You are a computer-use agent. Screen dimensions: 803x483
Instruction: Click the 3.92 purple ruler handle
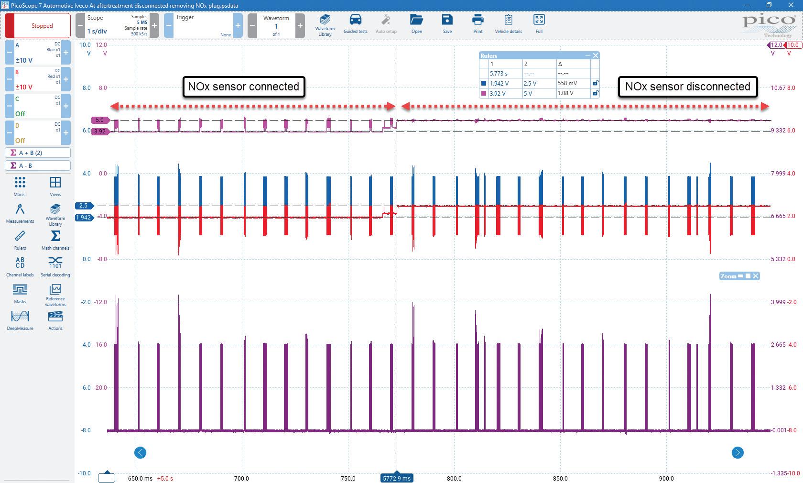(100, 131)
